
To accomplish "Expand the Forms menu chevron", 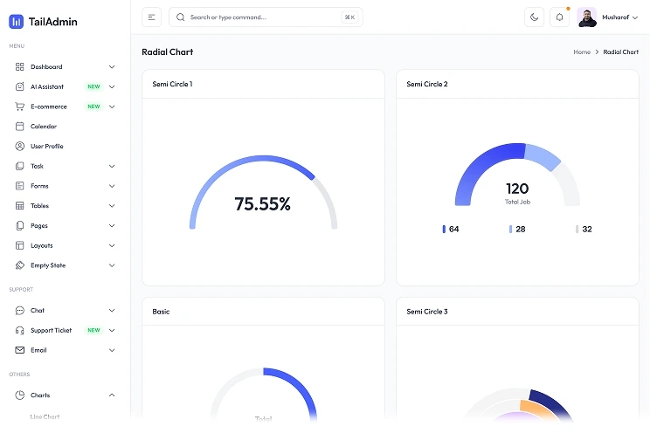I will point(112,186).
